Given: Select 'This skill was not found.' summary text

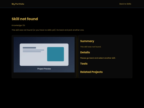Looking at the screenshot, I should point(91,47).
